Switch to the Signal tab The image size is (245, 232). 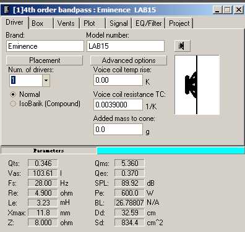tap(119, 23)
